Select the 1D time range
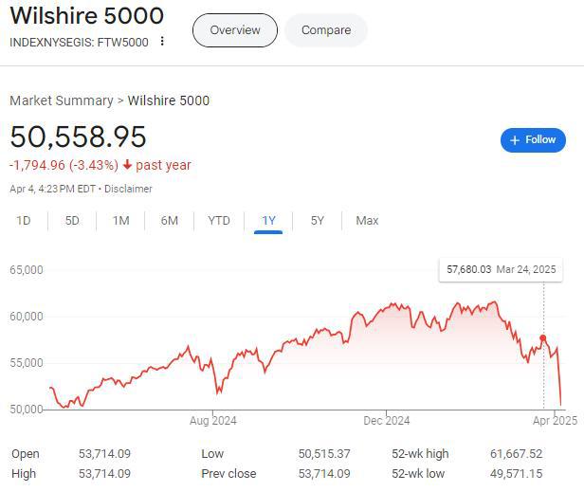Screen dimensions: 584x492 tap(24, 221)
